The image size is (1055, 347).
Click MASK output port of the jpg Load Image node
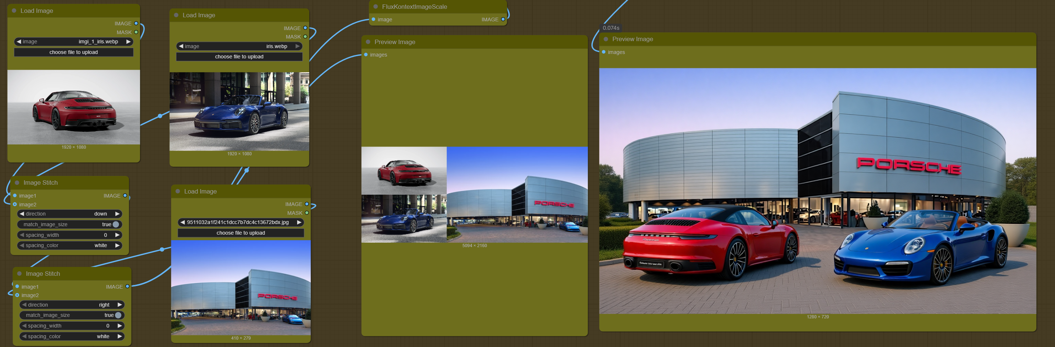[x=307, y=213]
